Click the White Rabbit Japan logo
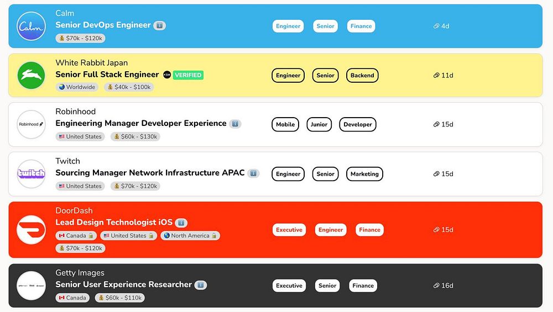The height and width of the screenshot is (312, 553). click(x=31, y=75)
